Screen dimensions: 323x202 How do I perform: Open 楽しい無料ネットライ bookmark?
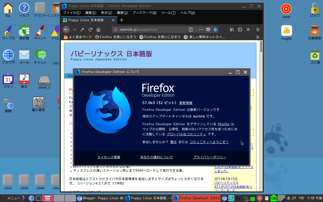point(204,37)
